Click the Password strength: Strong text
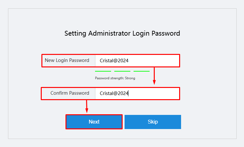Image resolution: width=244 pixels, height=147 pixels. click(115, 78)
